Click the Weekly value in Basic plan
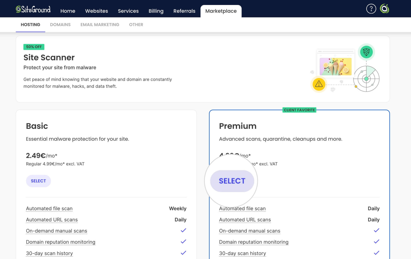 [x=178, y=208]
